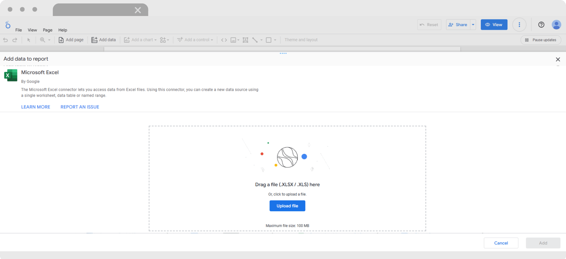566x259 pixels.
Task: Expand the shape dropdown arrow
Action: 275,40
